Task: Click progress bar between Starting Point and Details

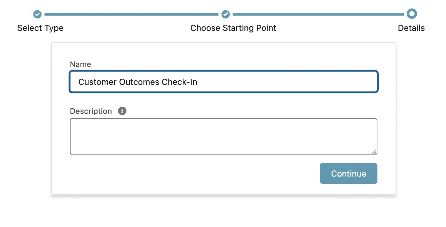Action: (319, 14)
